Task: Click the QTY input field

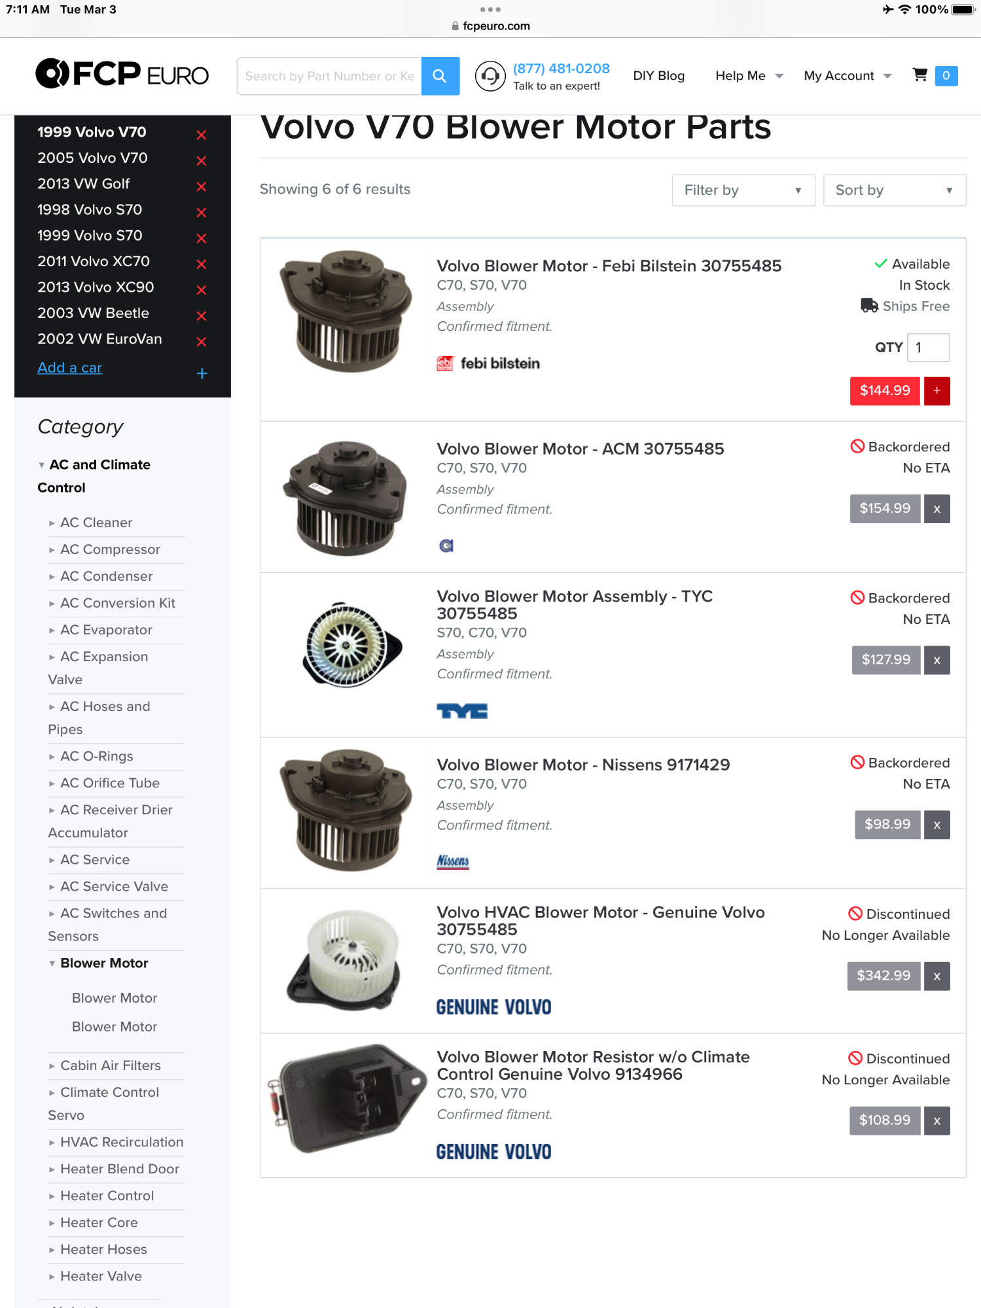Action: (928, 347)
